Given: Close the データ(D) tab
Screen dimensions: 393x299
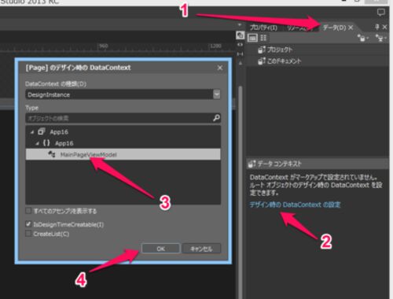Looking at the screenshot, I should [x=351, y=28].
